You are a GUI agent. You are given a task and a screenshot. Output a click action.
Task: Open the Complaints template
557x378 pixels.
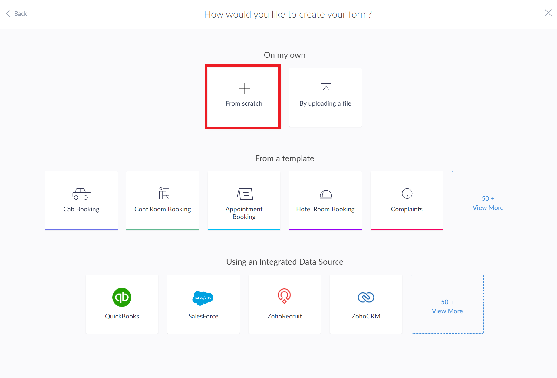click(407, 200)
